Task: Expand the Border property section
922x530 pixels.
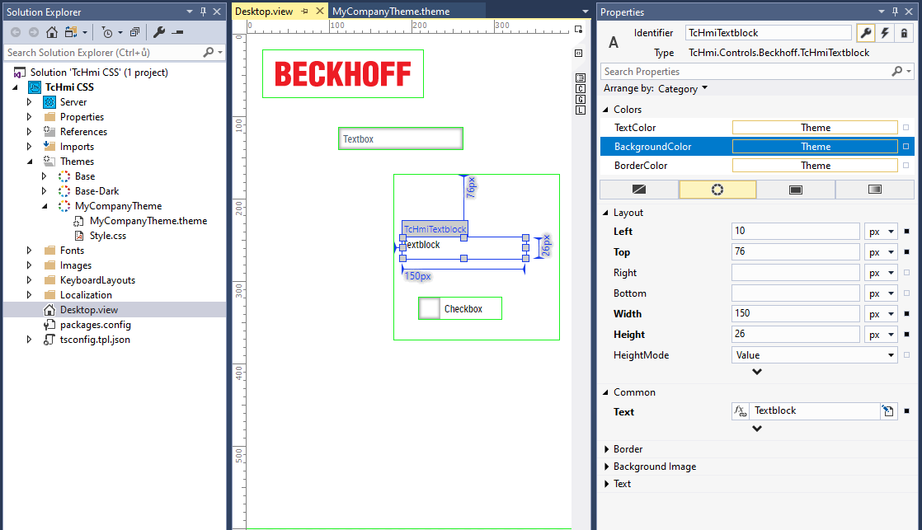Action: pyautogui.click(x=606, y=449)
